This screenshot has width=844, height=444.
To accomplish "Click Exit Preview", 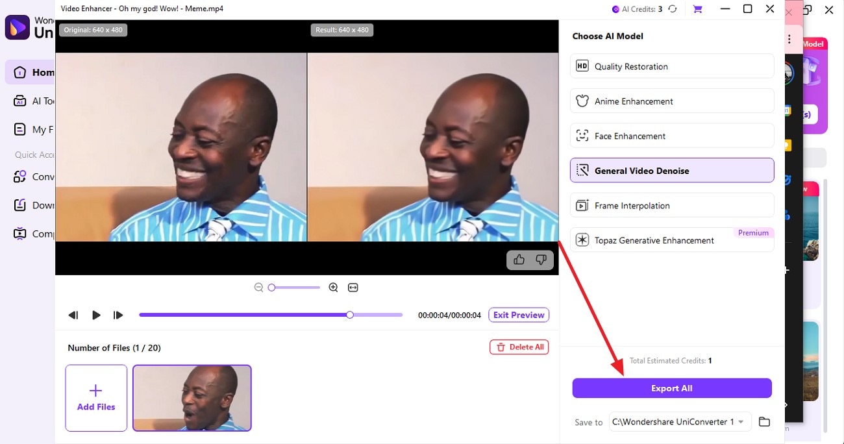I will coord(519,315).
